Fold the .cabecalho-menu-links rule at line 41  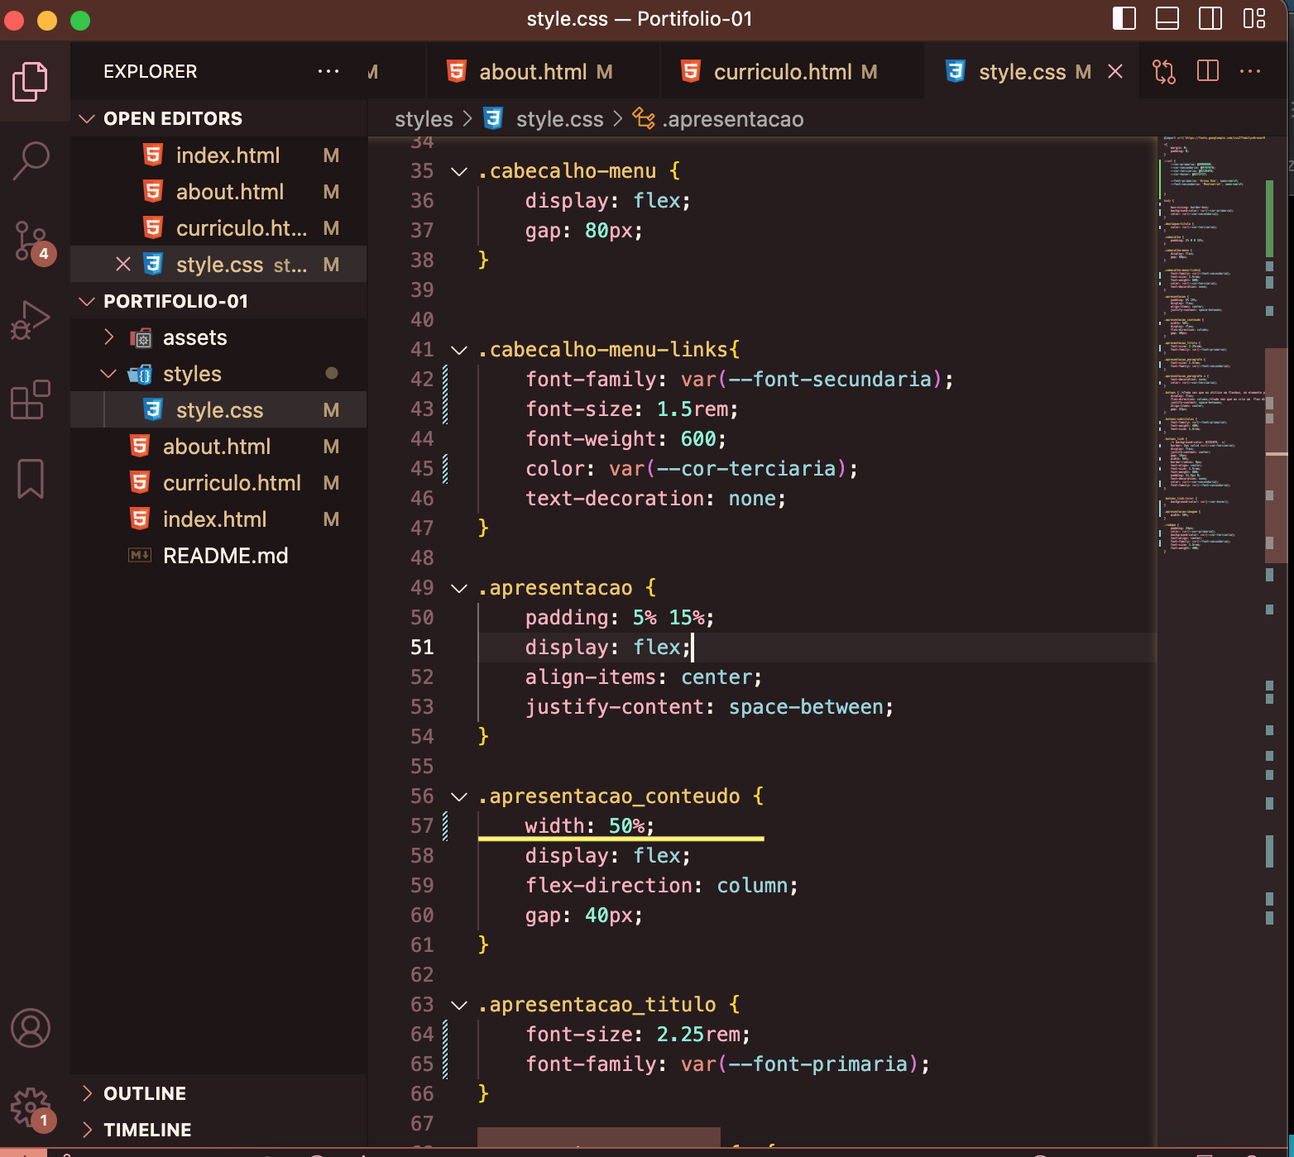[458, 350]
